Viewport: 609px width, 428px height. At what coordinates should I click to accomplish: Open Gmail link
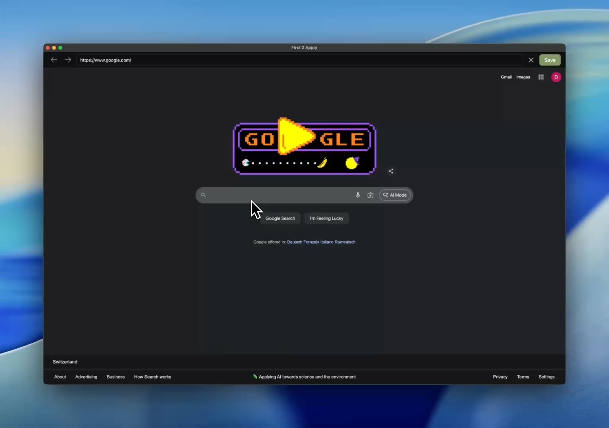tap(506, 77)
